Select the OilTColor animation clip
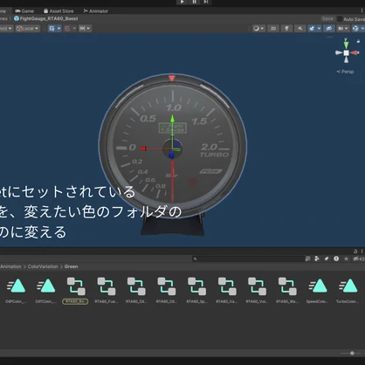This screenshot has width=365, height=365. (x=46, y=290)
